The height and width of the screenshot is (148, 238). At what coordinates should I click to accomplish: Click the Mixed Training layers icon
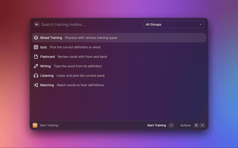[36, 38]
